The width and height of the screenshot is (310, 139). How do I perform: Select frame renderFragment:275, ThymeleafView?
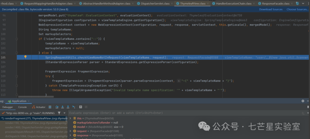pos(34,118)
